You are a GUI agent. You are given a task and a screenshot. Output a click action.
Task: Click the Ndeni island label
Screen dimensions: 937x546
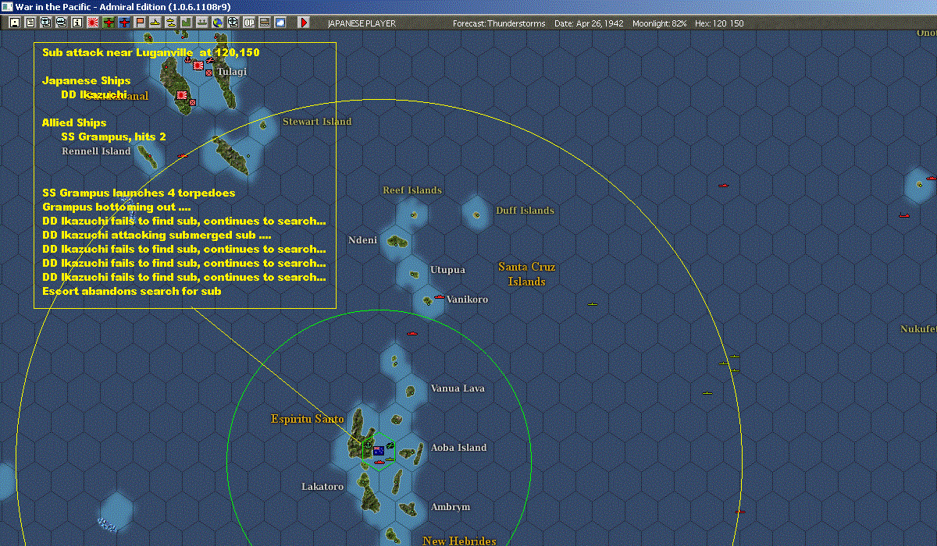point(362,240)
